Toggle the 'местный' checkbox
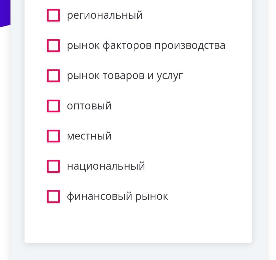This screenshot has height=260, width=276. [53, 136]
